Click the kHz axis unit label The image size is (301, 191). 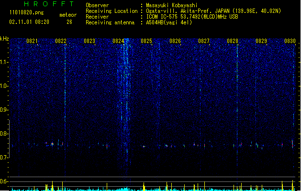click(4, 39)
